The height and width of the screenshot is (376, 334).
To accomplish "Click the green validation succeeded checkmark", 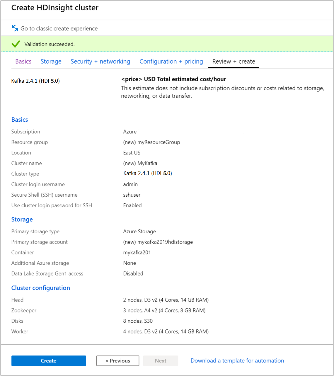I will coord(15,44).
